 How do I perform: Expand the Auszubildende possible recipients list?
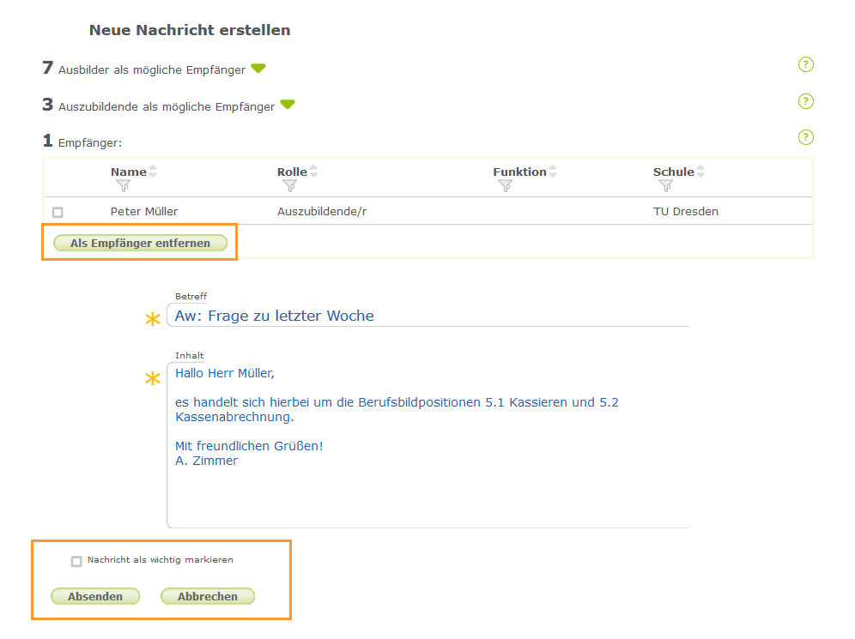pyautogui.click(x=288, y=105)
